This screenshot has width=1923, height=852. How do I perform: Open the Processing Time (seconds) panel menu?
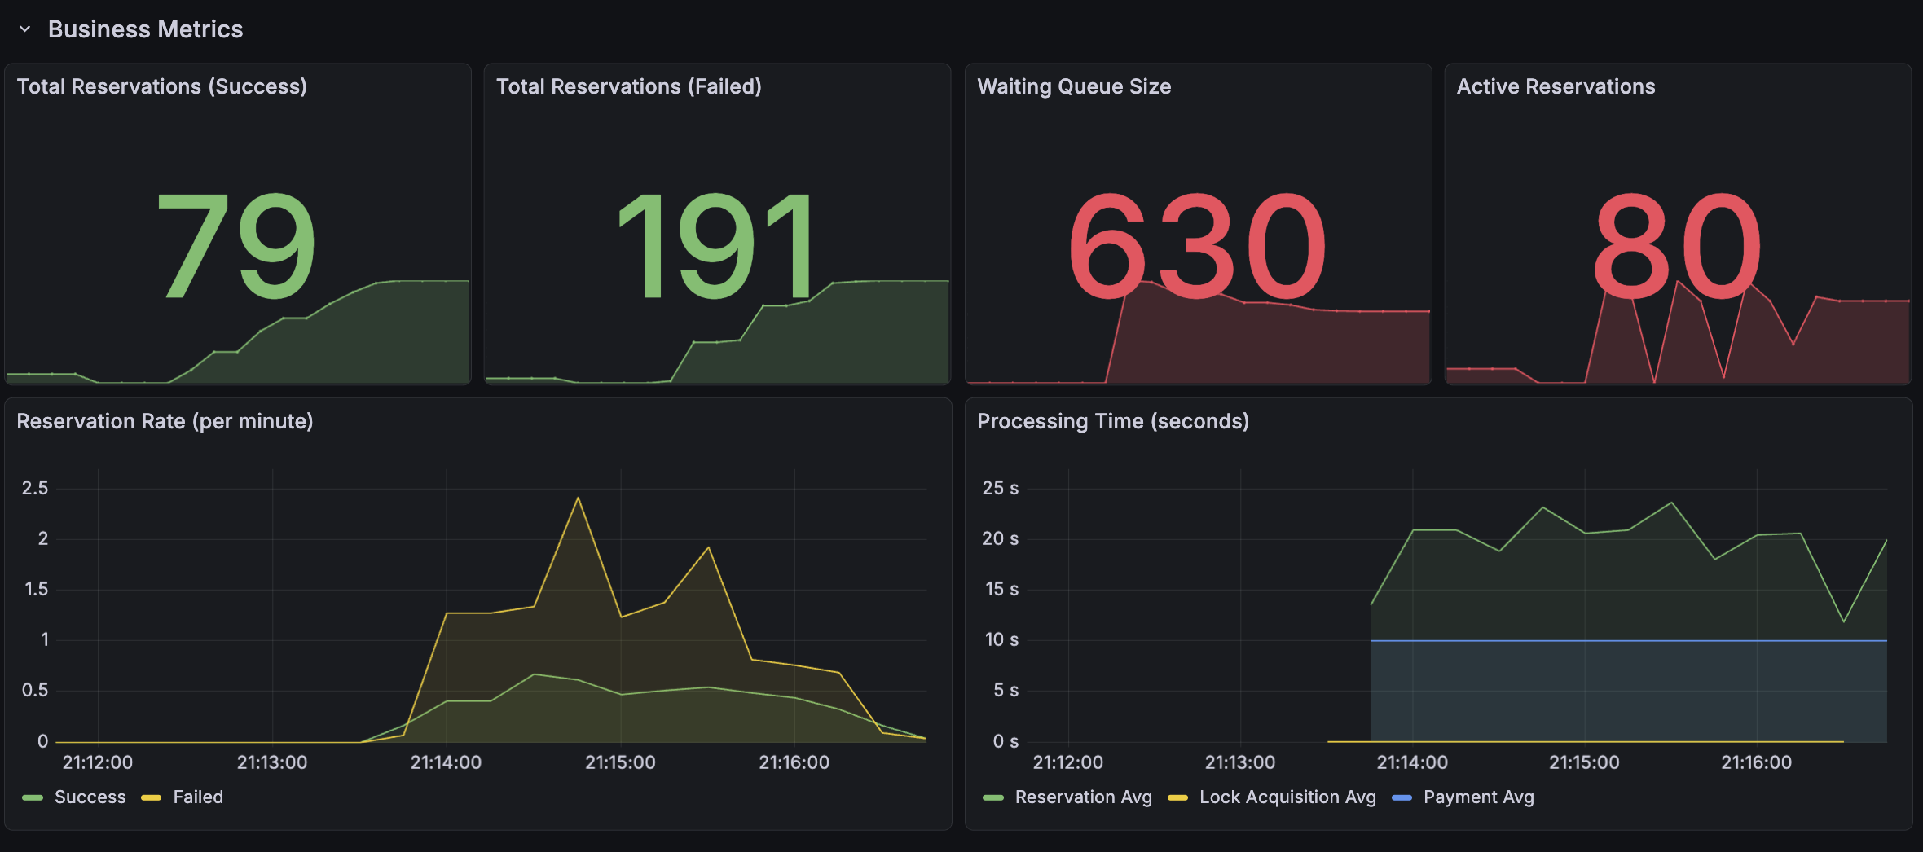(1112, 421)
